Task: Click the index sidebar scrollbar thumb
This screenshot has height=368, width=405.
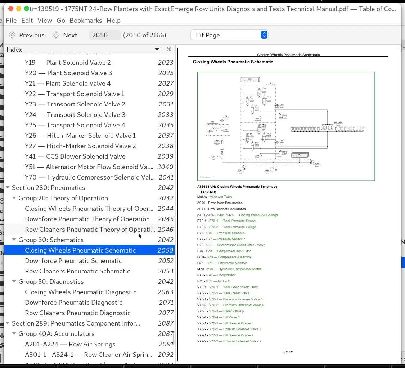Action: pyautogui.click(x=174, y=338)
